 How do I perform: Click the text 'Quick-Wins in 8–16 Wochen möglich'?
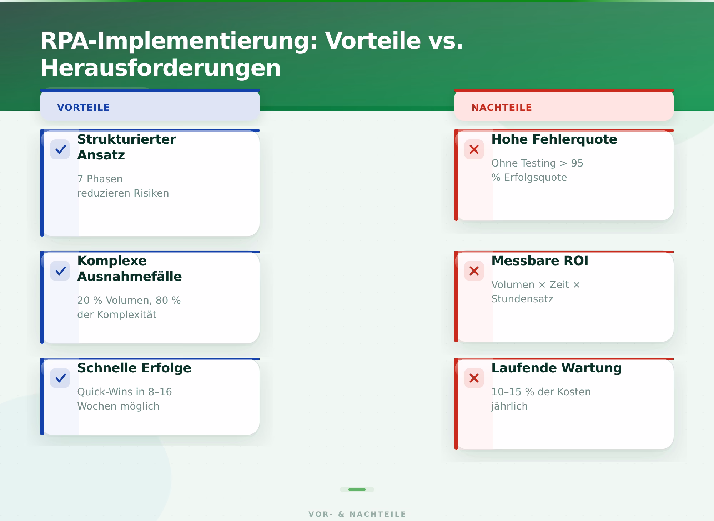tap(125, 399)
